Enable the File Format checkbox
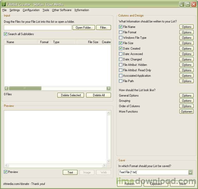 [x=121, y=32]
